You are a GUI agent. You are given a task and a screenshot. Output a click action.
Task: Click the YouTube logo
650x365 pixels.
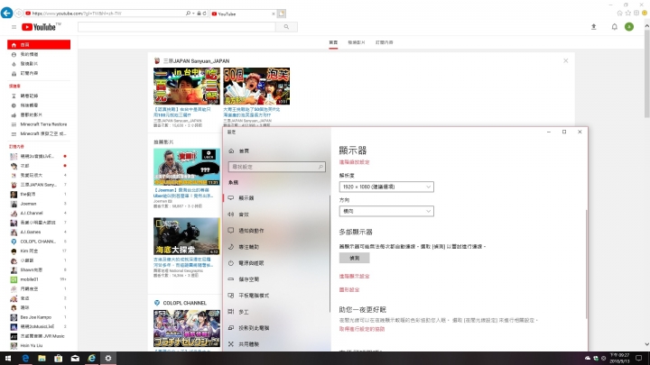41,27
